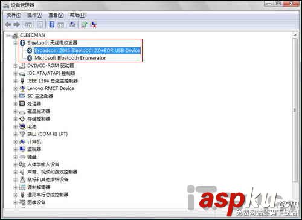This screenshot has height=220, width=302.
Task: Open the 帮助(H) menu
Action: [77, 15]
